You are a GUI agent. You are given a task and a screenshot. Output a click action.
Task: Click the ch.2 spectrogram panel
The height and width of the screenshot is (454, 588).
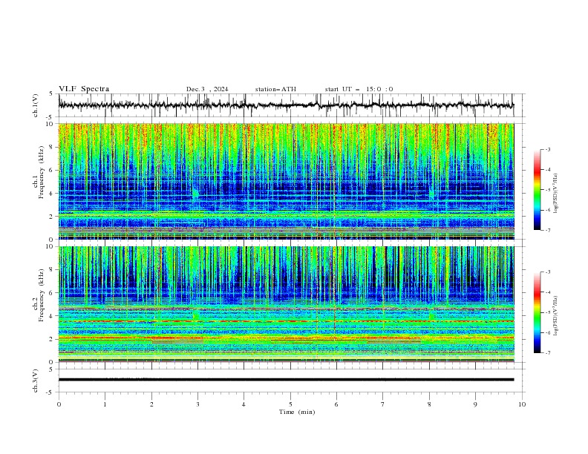point(286,304)
